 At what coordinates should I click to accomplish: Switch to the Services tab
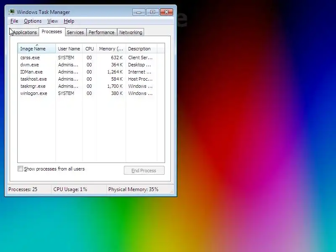point(76,32)
